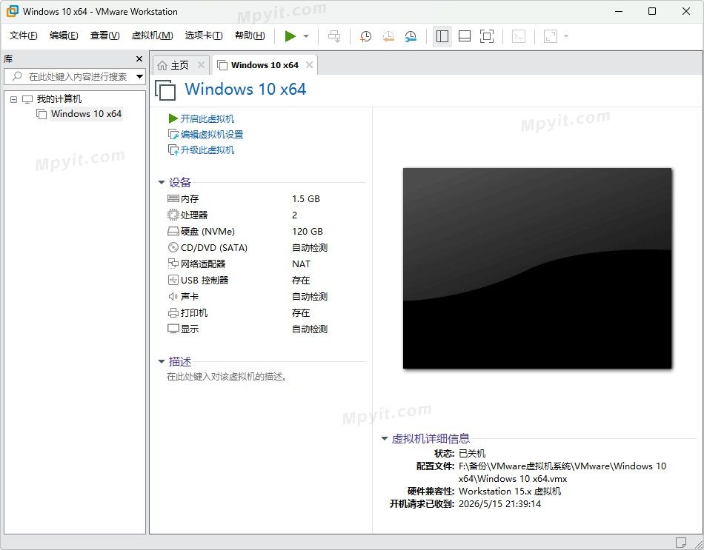Screen dimensions: 704x550
Task: Click the memory chip icon beside 内存
Action: [173, 198]
